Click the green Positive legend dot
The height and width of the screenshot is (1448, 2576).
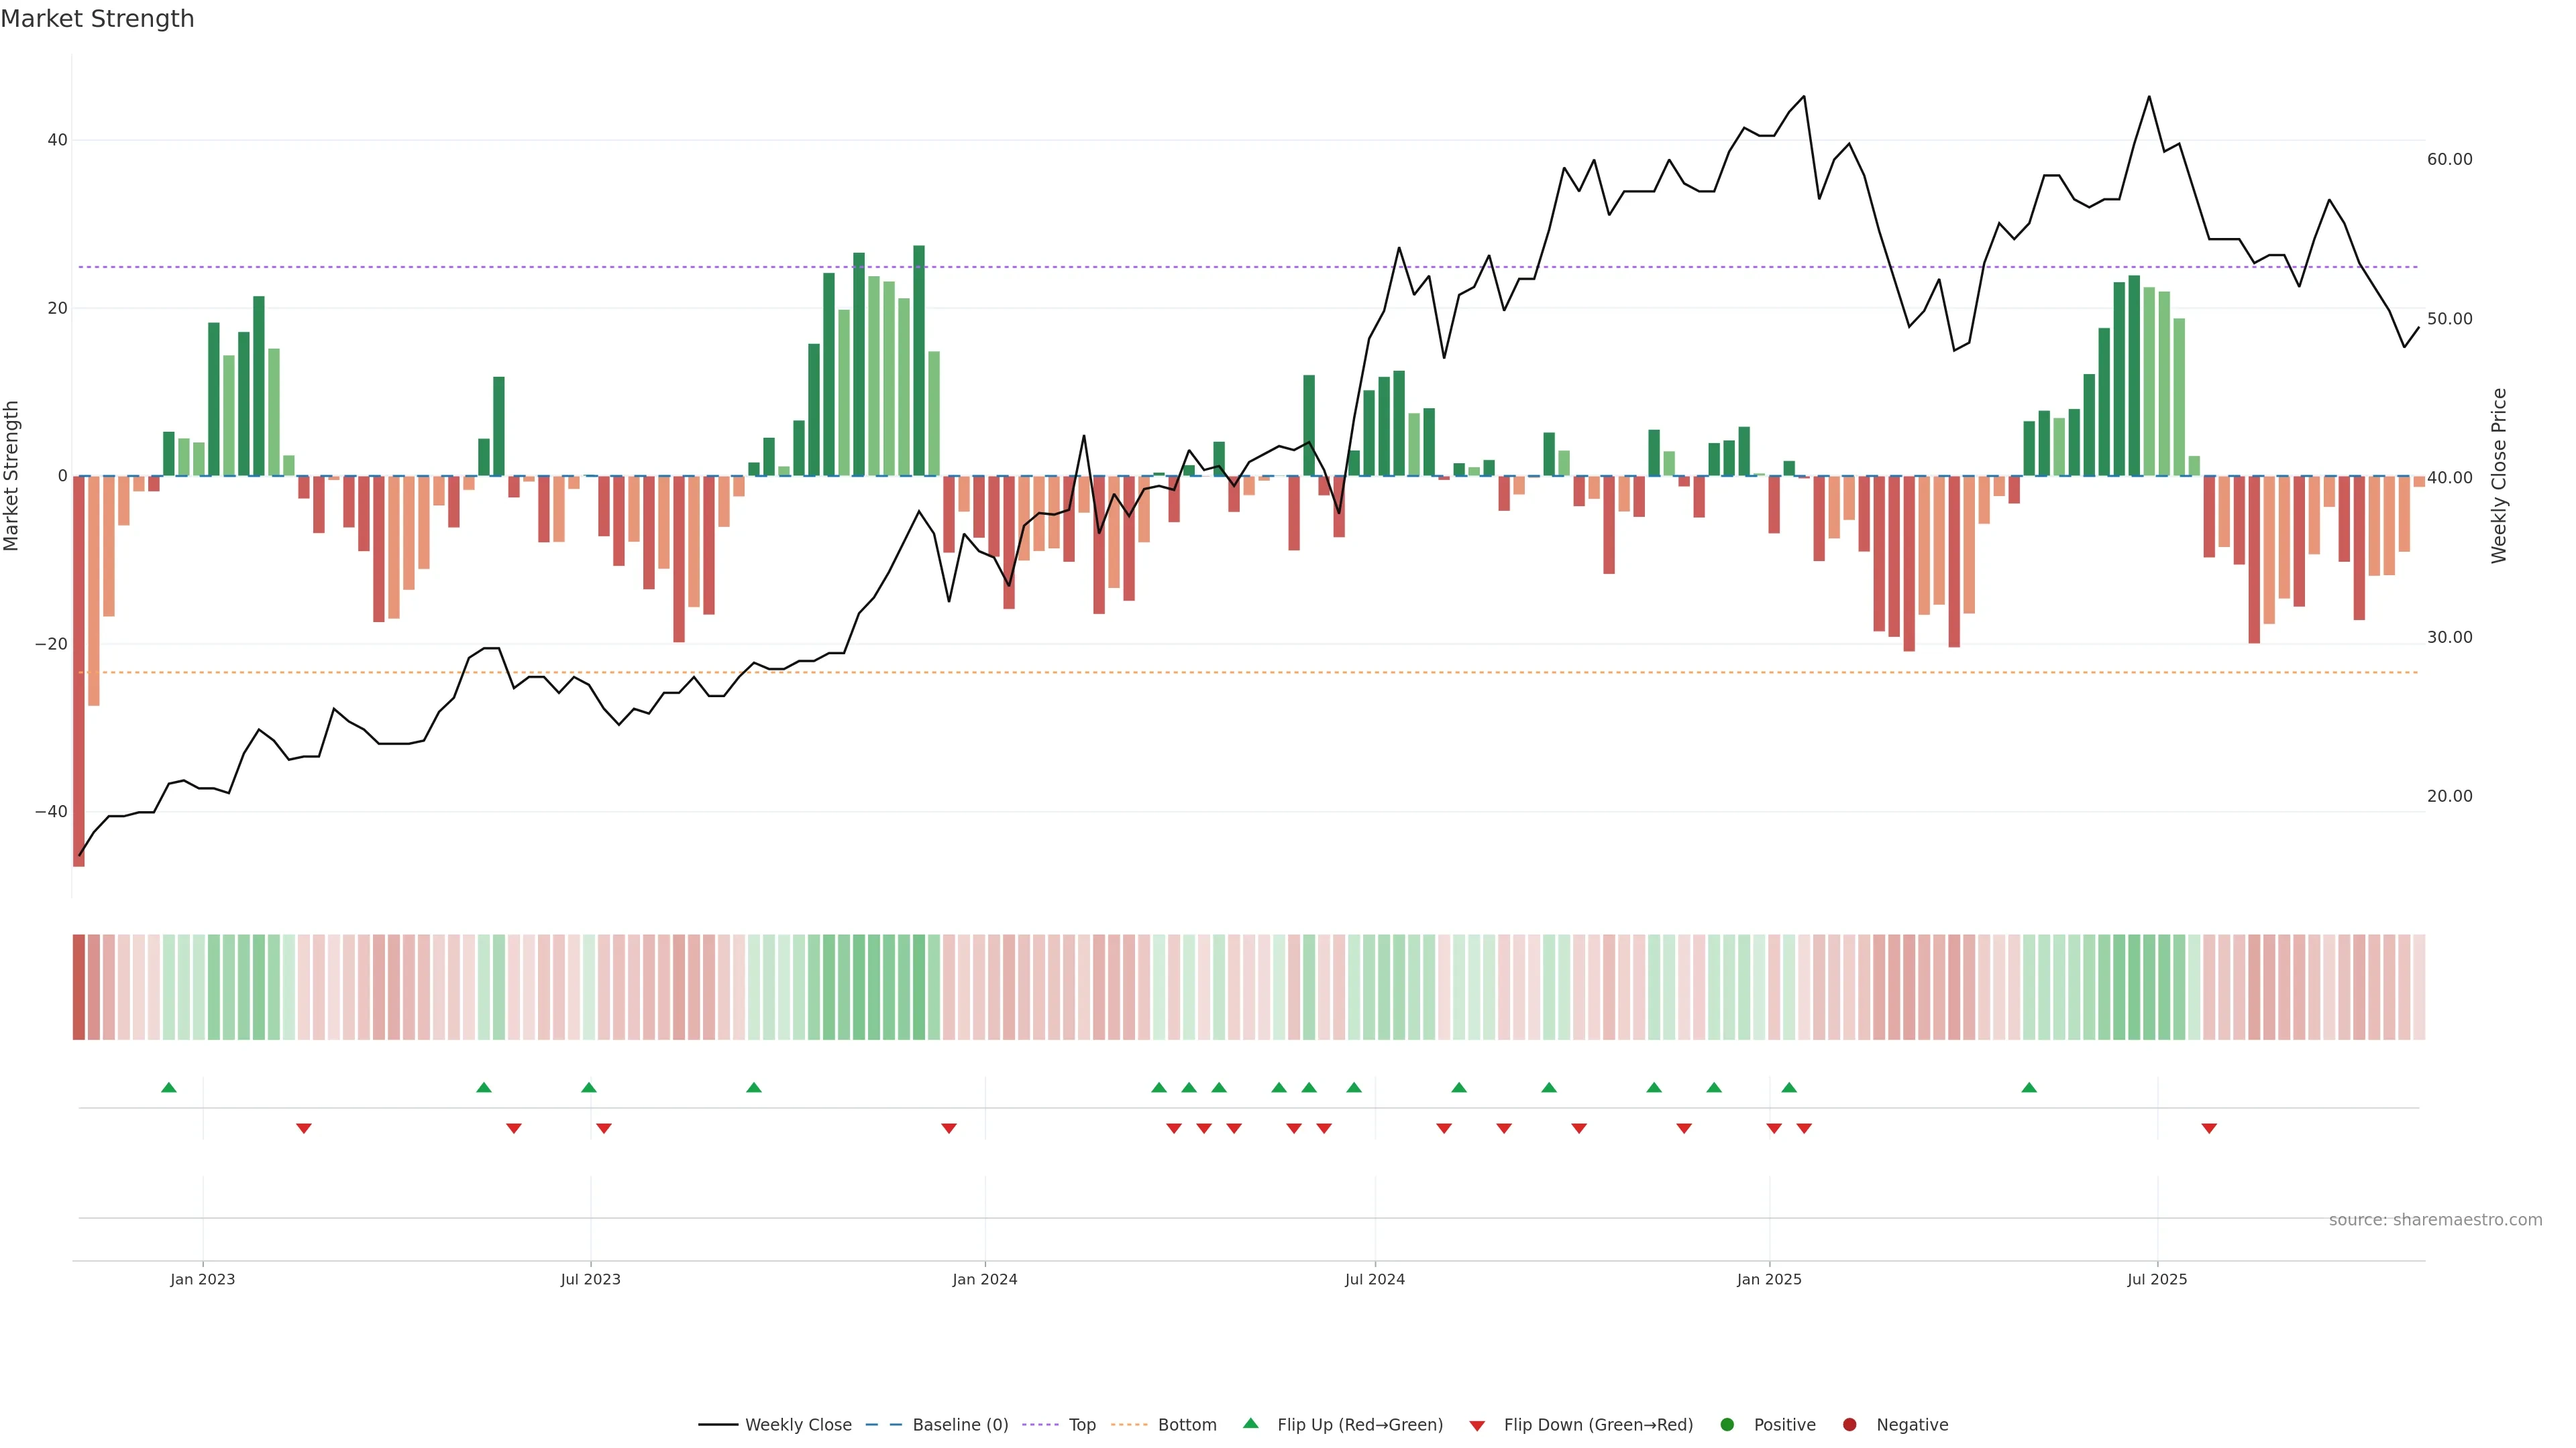coord(1727,1424)
